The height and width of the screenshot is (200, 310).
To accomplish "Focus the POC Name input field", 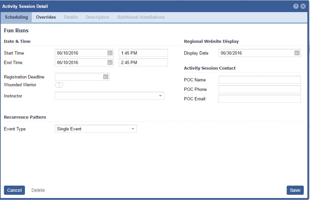I will [259, 80].
